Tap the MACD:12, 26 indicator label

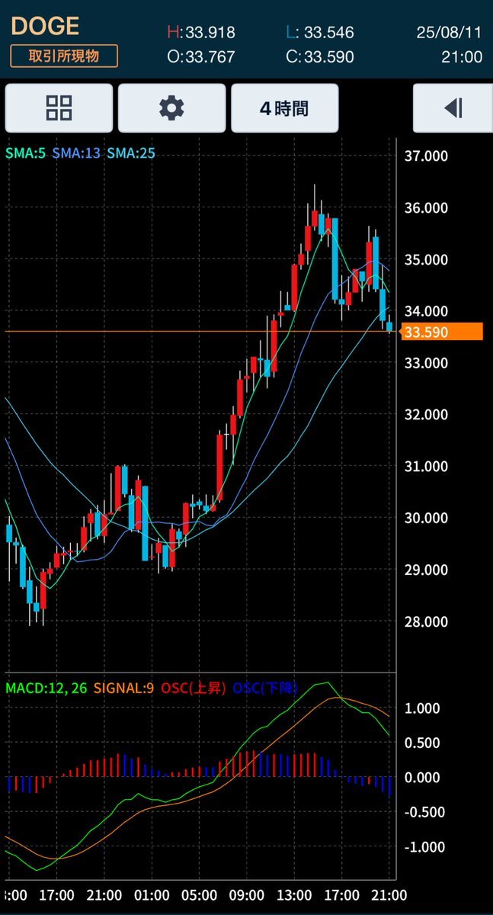click(47, 688)
